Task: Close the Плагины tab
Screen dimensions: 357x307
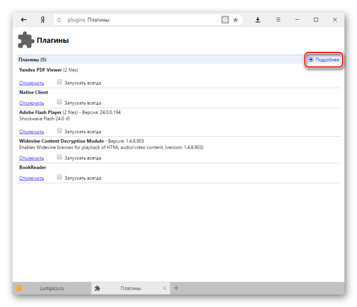Action: pyautogui.click(x=164, y=288)
